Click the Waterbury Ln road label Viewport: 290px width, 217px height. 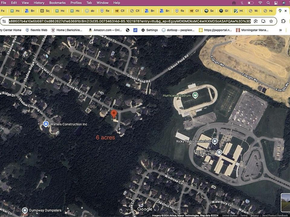coord(221,203)
